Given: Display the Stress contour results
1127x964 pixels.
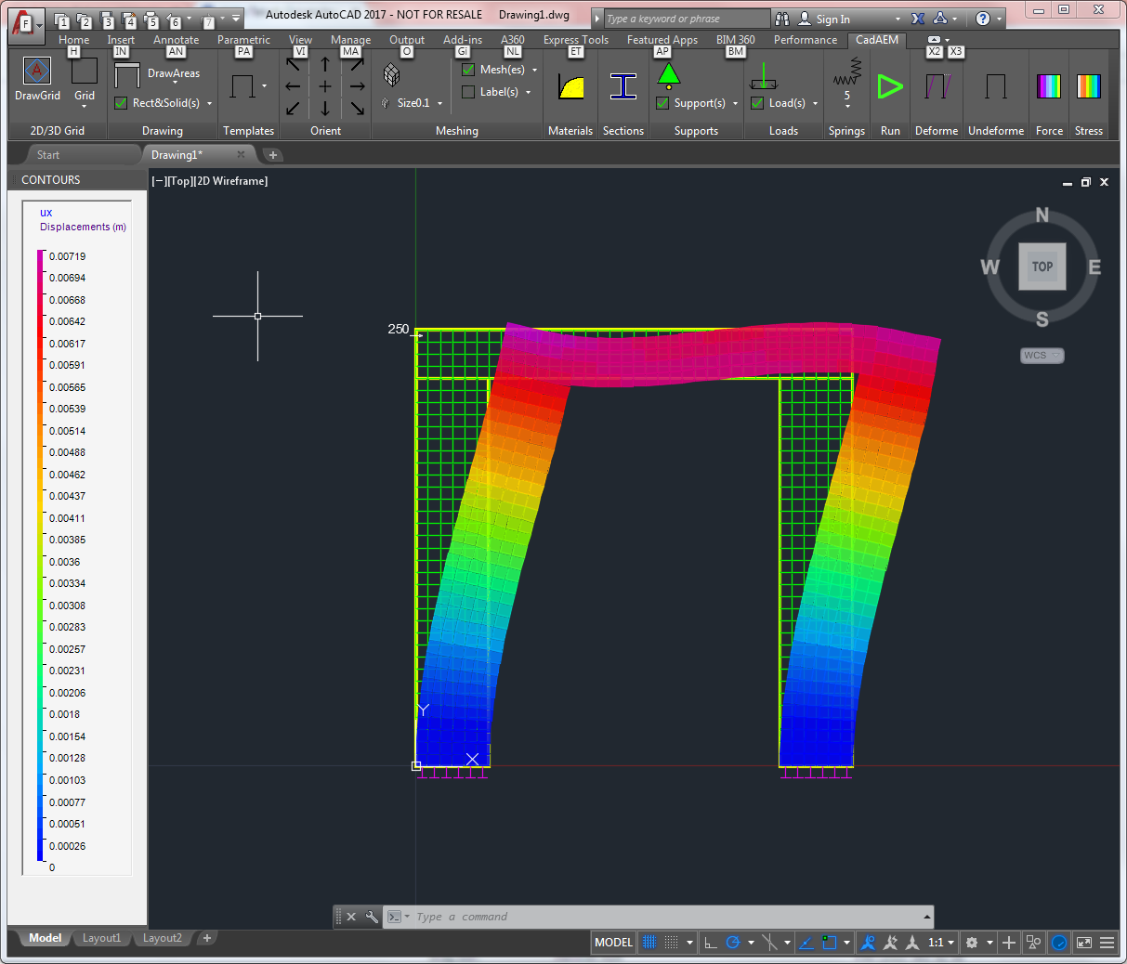Looking at the screenshot, I should coord(1088,87).
